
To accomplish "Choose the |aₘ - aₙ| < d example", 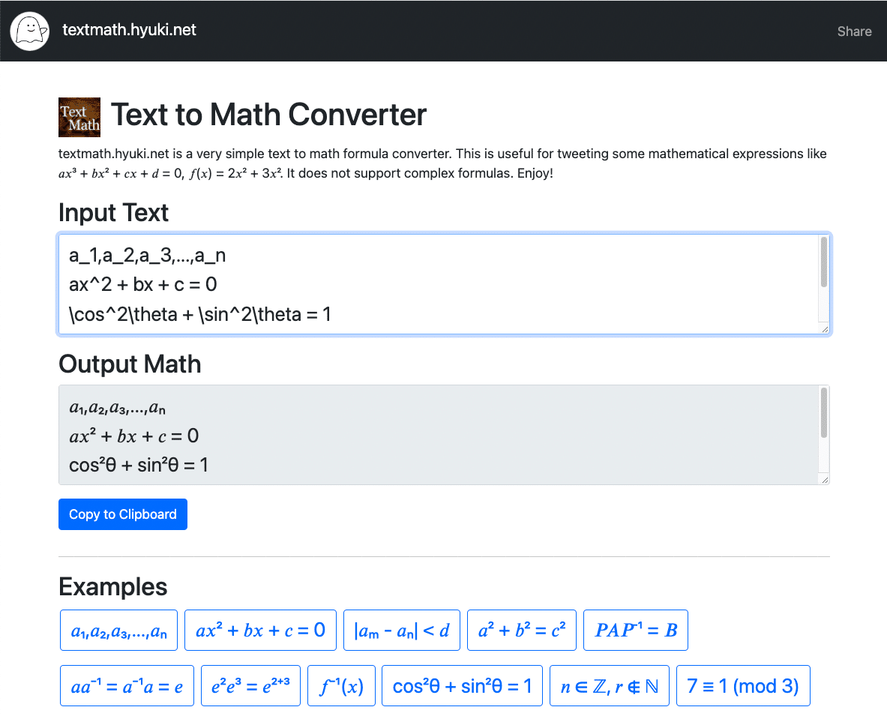I will [x=401, y=631].
